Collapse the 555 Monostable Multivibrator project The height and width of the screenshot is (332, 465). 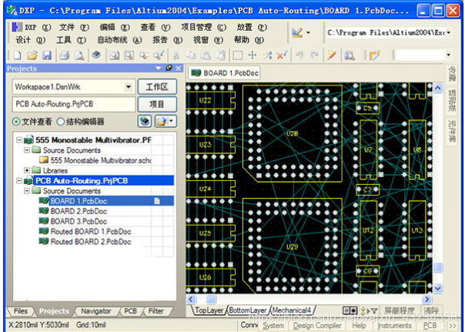click(x=19, y=139)
